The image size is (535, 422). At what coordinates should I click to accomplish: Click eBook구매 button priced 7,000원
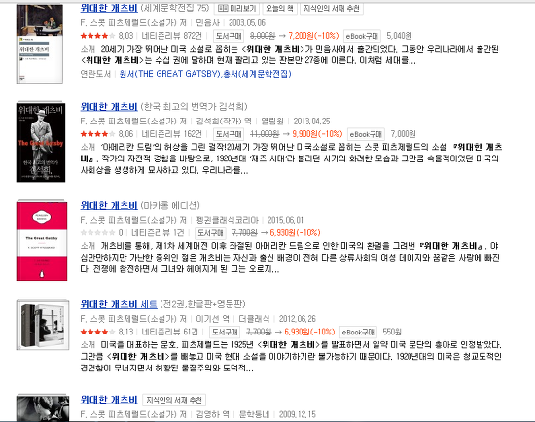[366, 134]
